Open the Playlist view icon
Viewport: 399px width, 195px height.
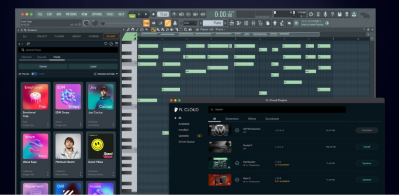point(232,23)
